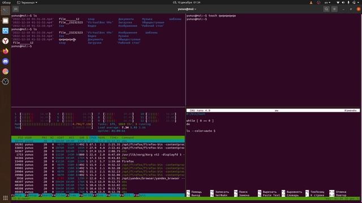Image resolution: width=362 pixels, height=203 pixels.
Task: Sort htop by the MEM% column header
Action: coord(101,138)
